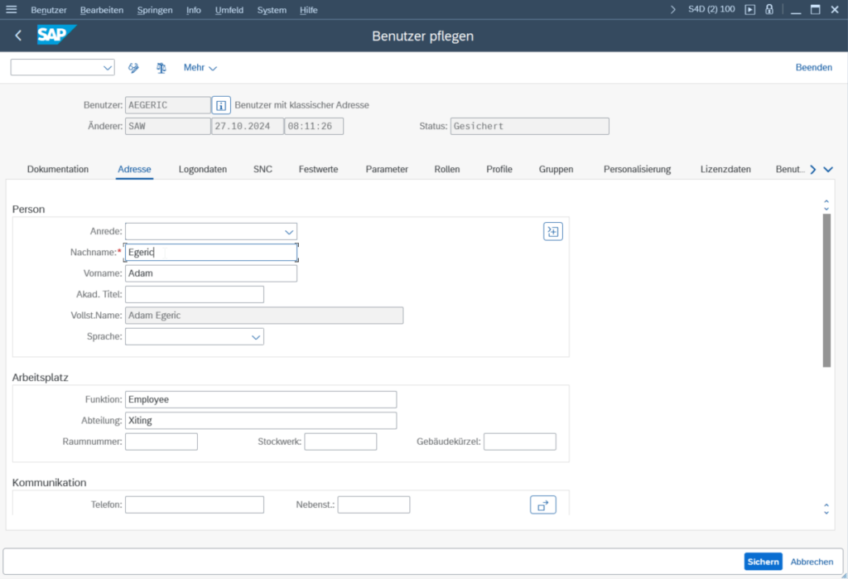Click the Änderer field showing SAW

pos(167,126)
